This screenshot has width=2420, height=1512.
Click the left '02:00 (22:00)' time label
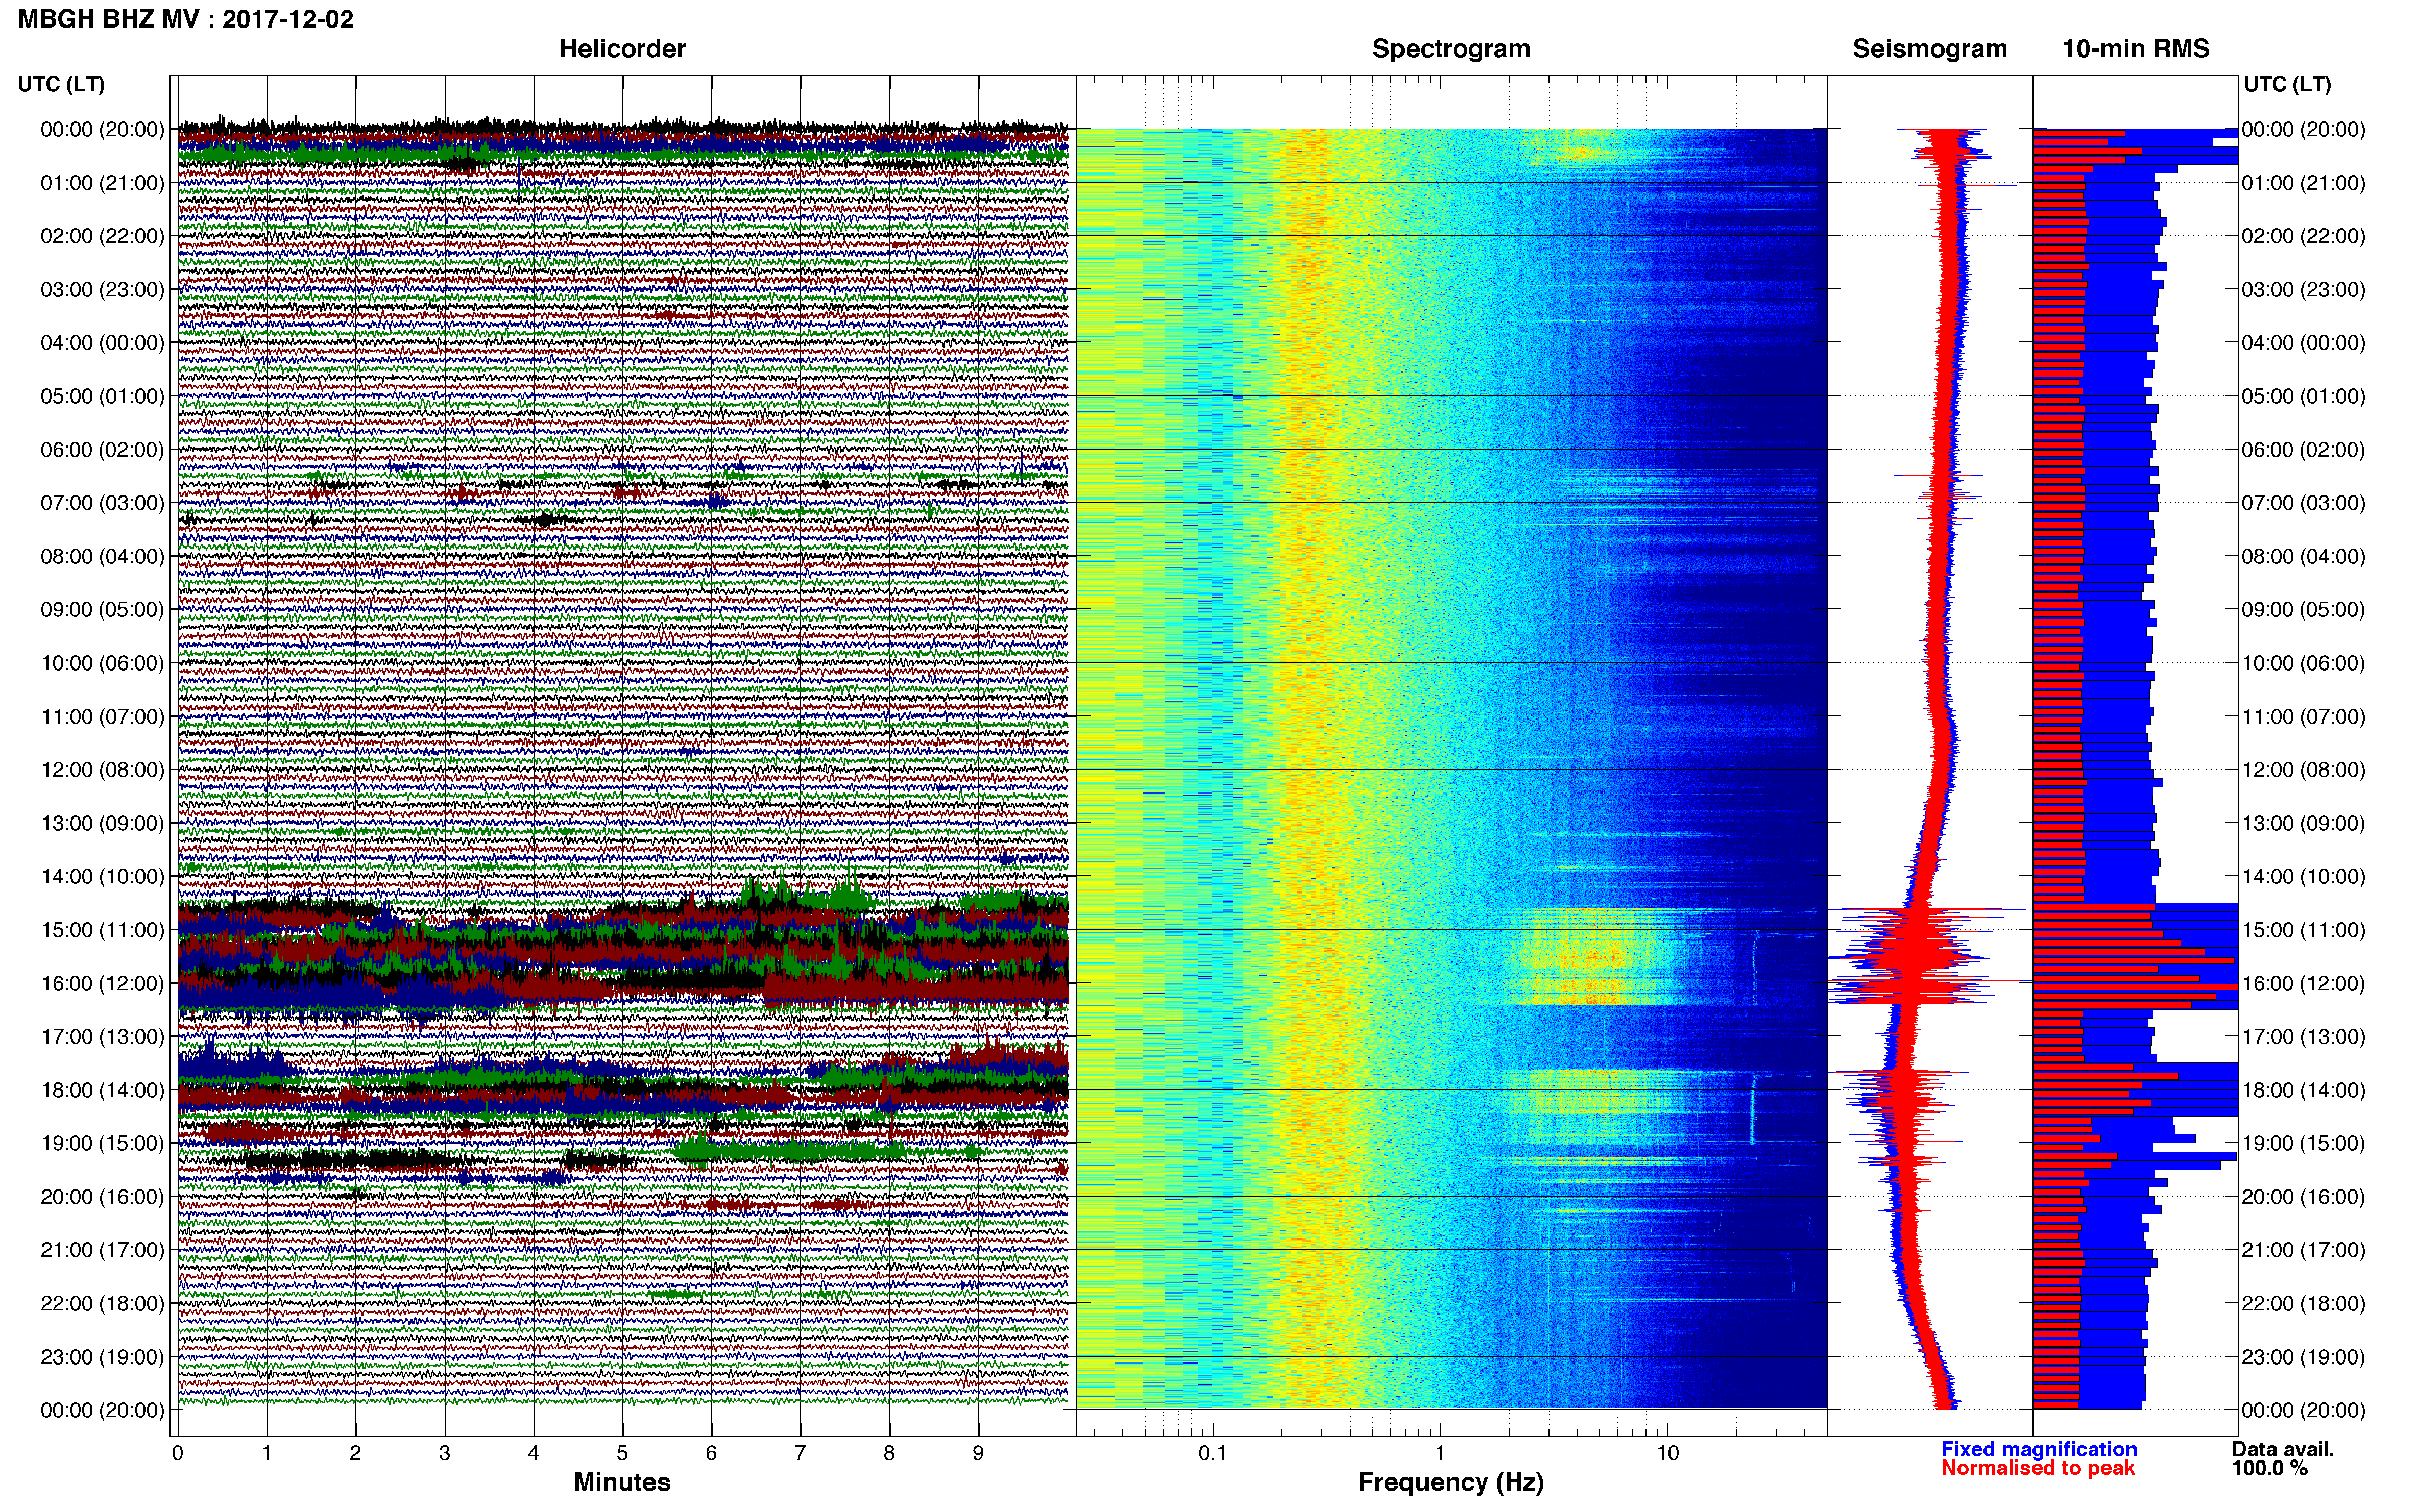102,236
